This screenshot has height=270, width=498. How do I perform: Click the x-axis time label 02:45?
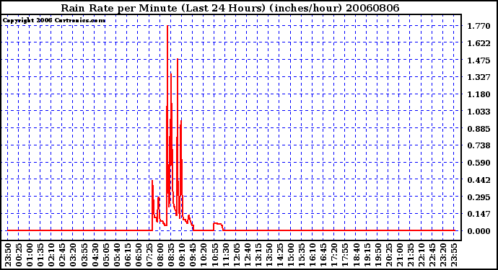62,255
